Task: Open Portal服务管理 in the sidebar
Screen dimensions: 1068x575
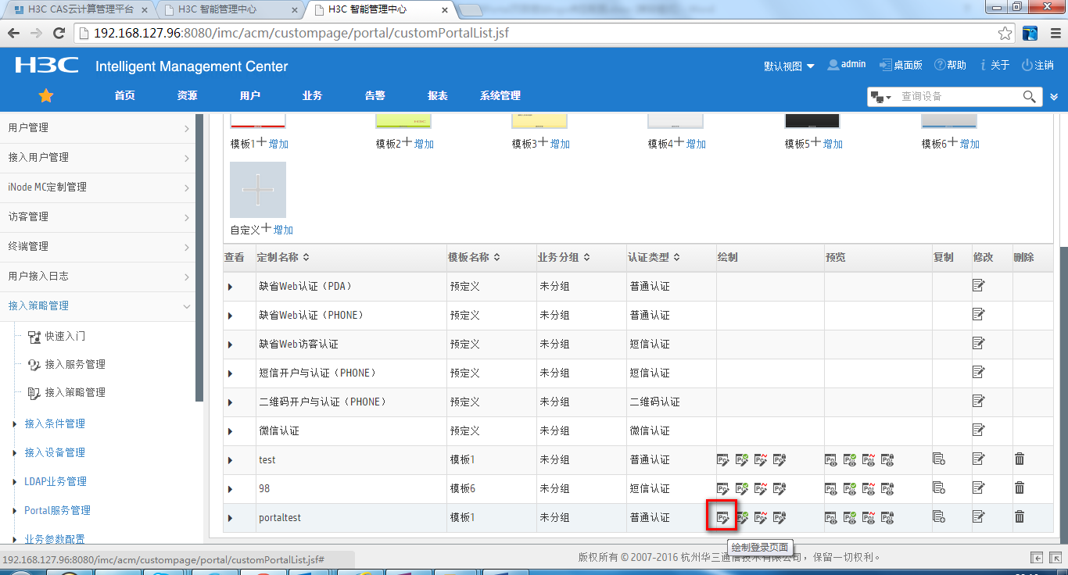Action: coord(57,511)
